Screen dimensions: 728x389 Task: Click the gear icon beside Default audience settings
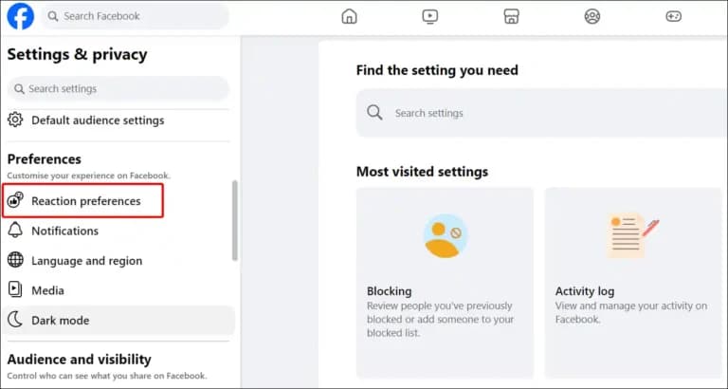point(15,120)
